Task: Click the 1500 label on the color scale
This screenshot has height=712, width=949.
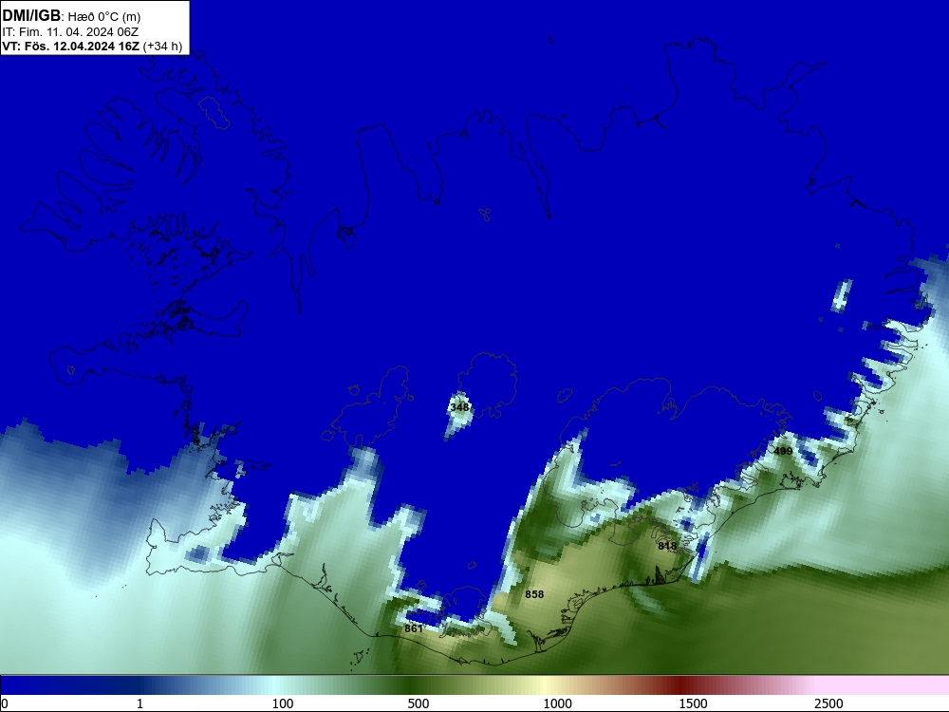Action: click(x=693, y=703)
